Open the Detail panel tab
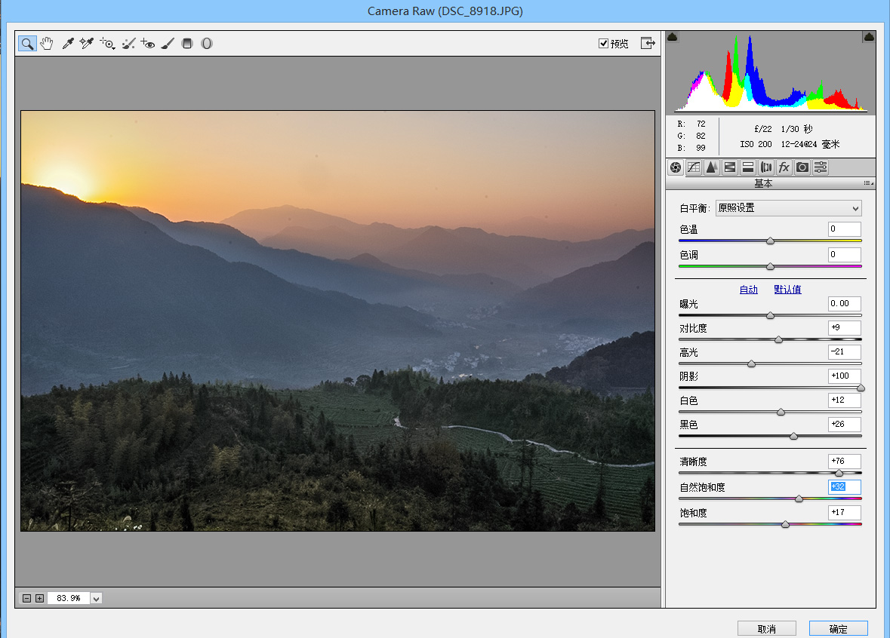 712,167
